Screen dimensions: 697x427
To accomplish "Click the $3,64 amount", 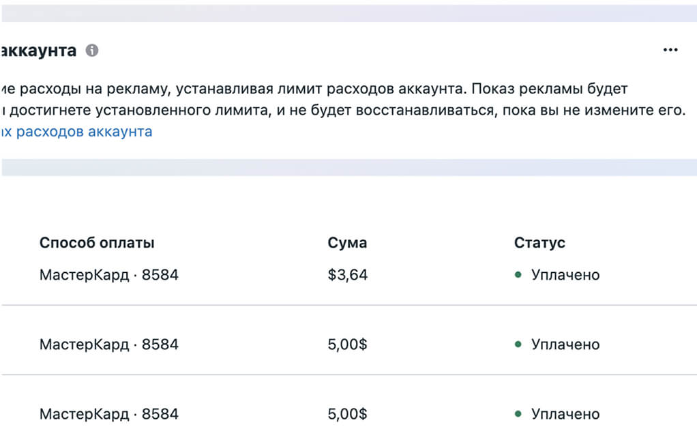I will 348,275.
